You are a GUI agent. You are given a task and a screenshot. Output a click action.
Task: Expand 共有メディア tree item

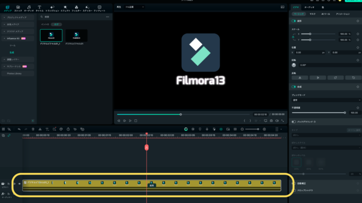pos(18,24)
